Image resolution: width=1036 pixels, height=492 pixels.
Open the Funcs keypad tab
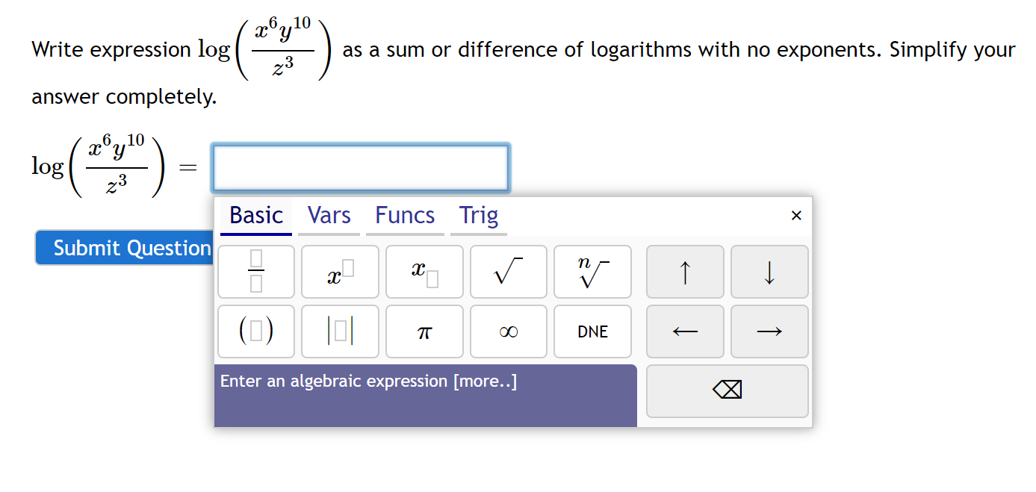coord(404,215)
